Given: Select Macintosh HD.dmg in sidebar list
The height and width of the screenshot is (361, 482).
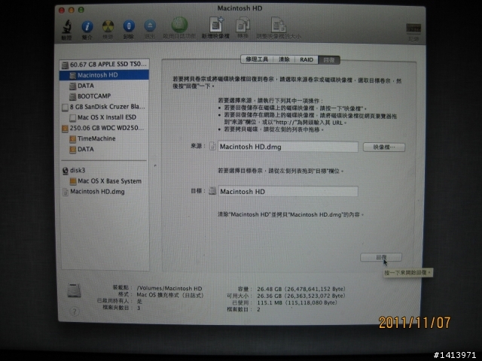Looking at the screenshot, I should tap(104, 192).
